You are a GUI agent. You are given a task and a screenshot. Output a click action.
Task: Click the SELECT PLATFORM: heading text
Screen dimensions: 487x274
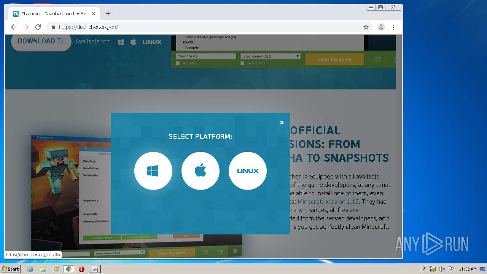point(201,137)
